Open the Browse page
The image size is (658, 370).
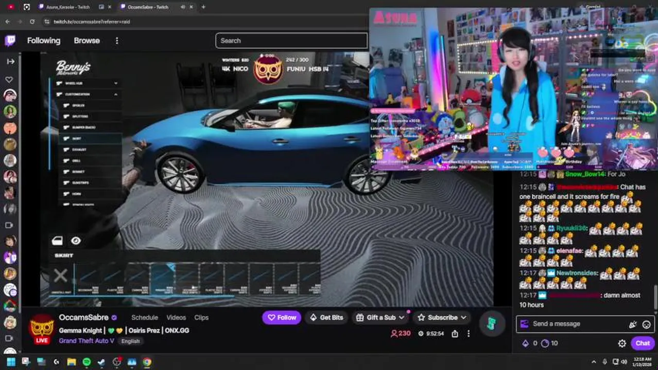click(x=86, y=41)
